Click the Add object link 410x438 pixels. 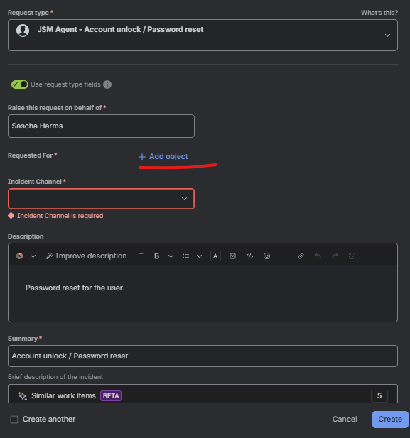click(163, 156)
